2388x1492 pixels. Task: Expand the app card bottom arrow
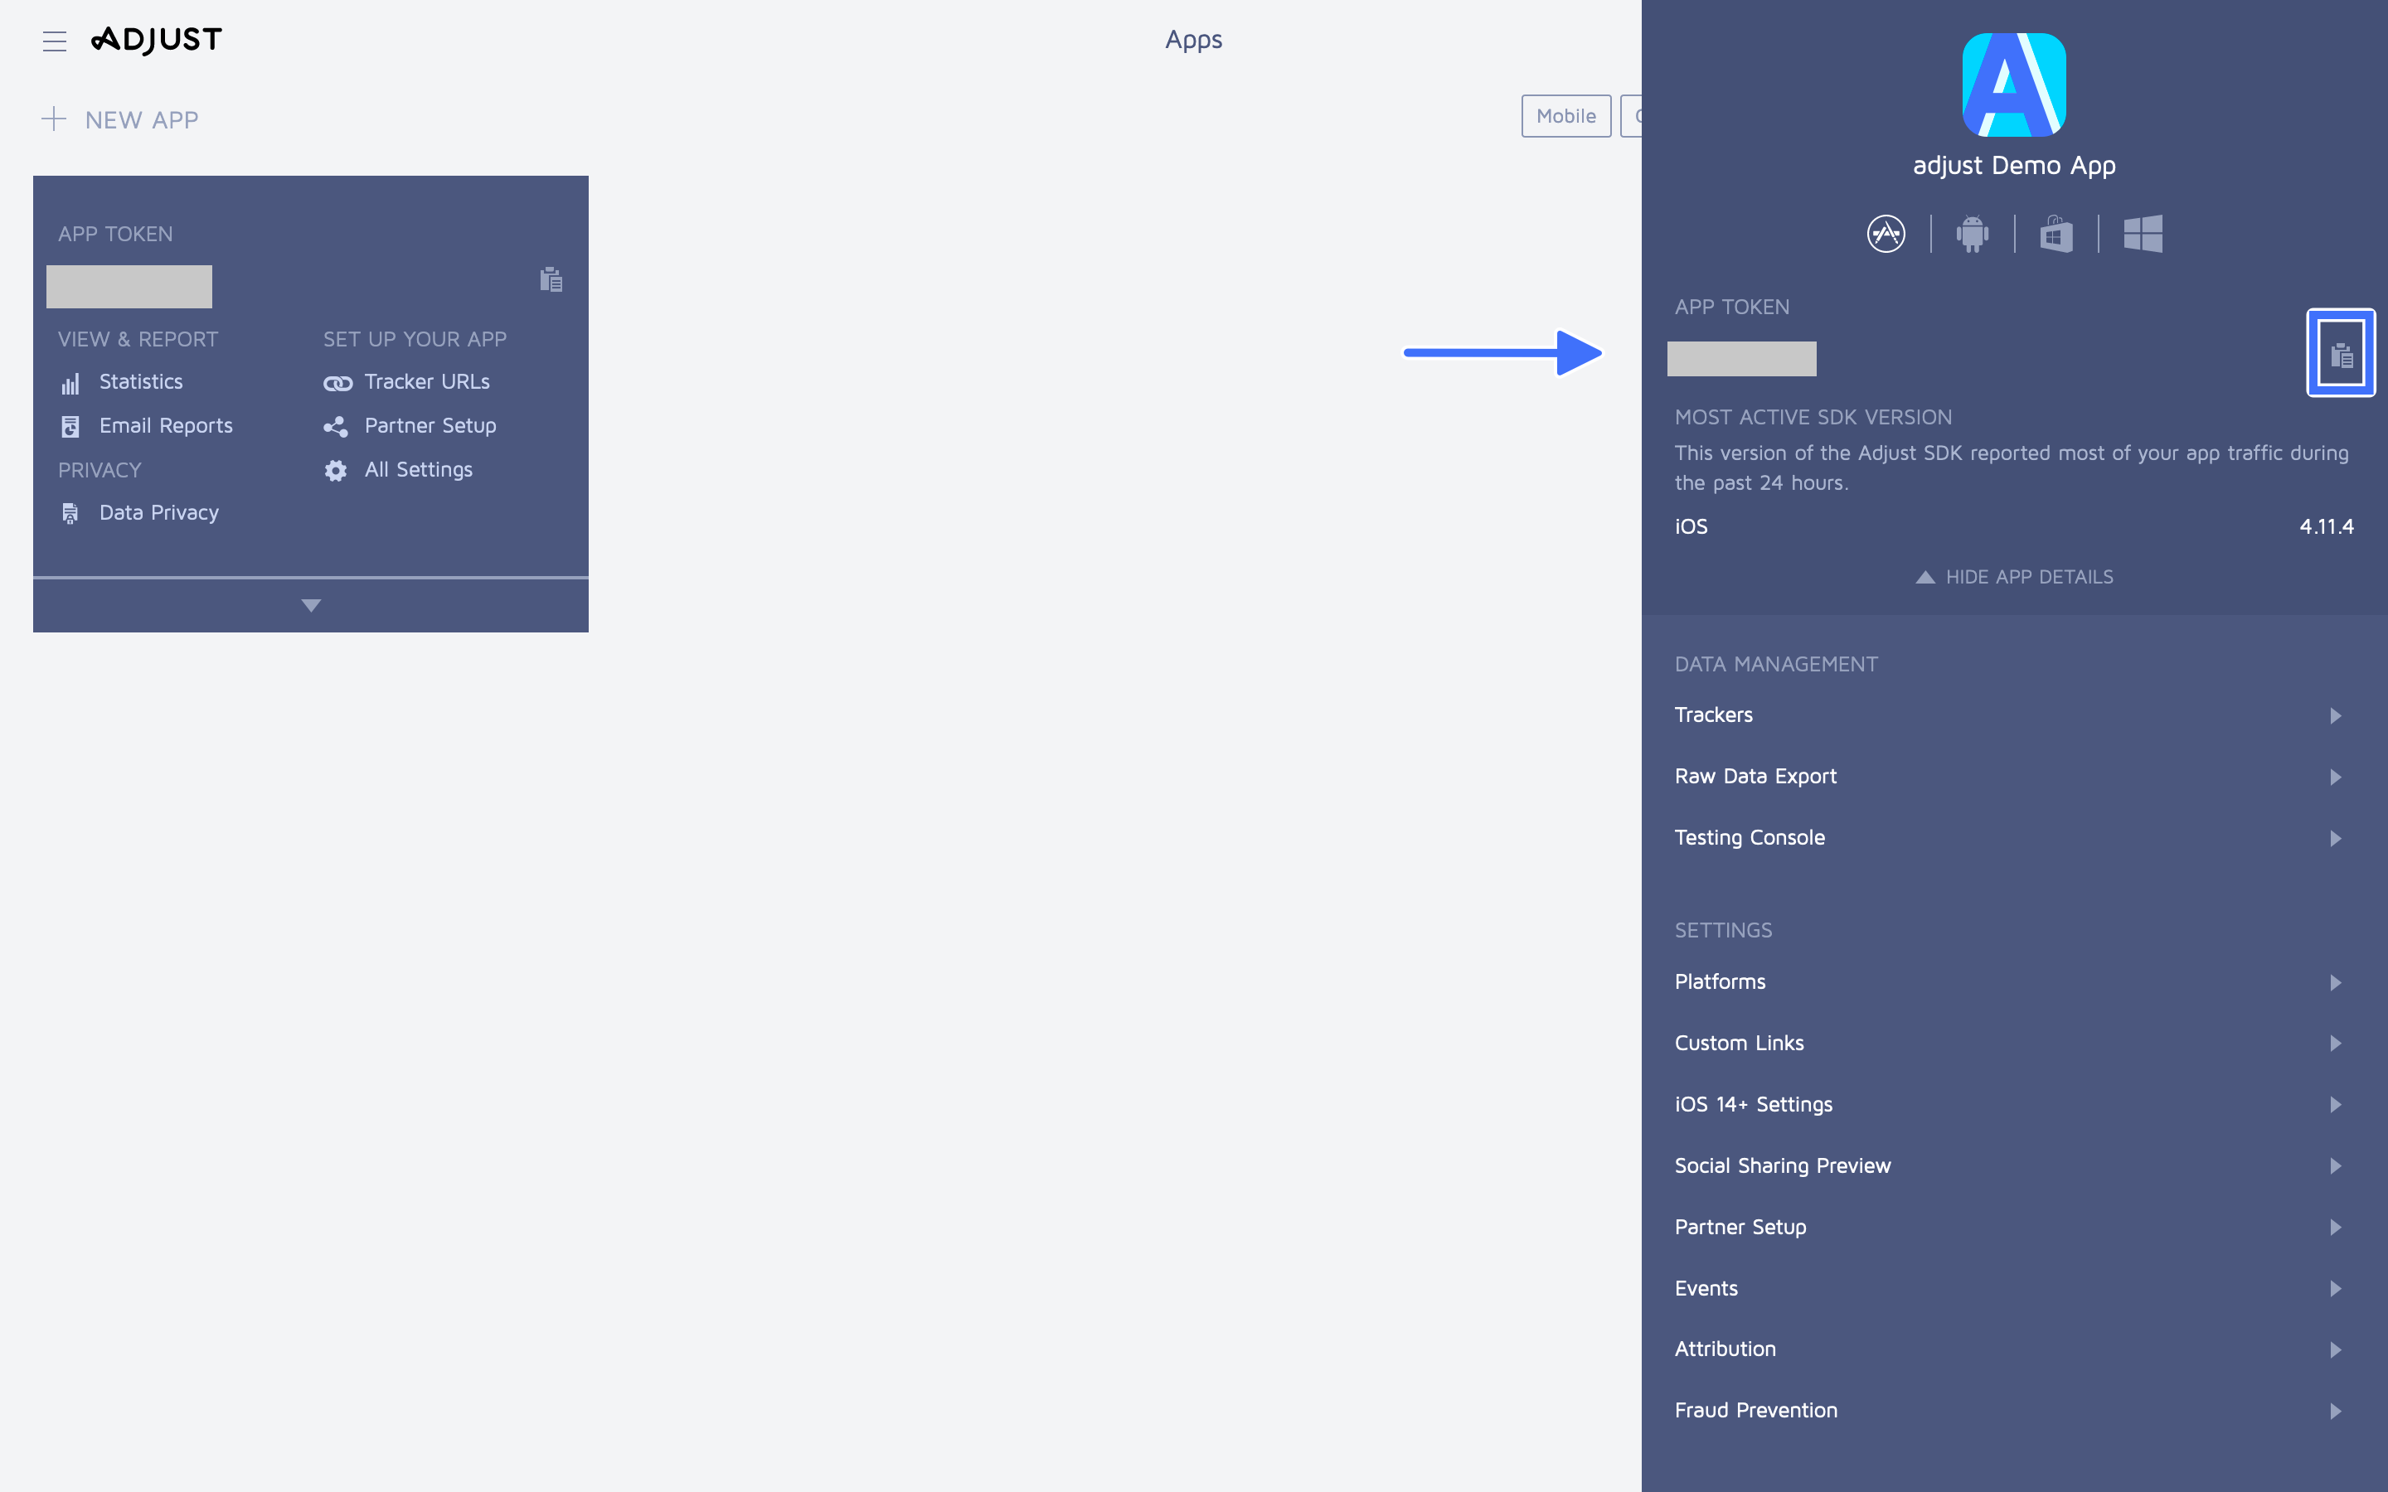[x=311, y=605]
